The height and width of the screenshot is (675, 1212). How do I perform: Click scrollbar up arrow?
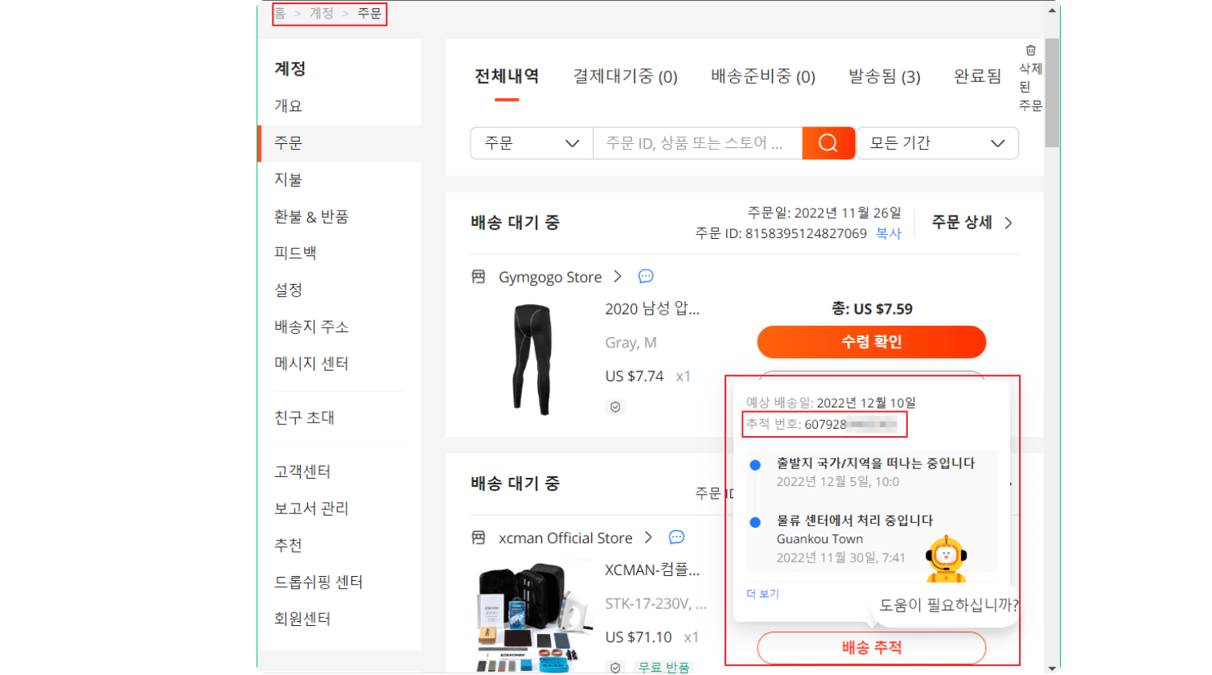pos(1052,10)
